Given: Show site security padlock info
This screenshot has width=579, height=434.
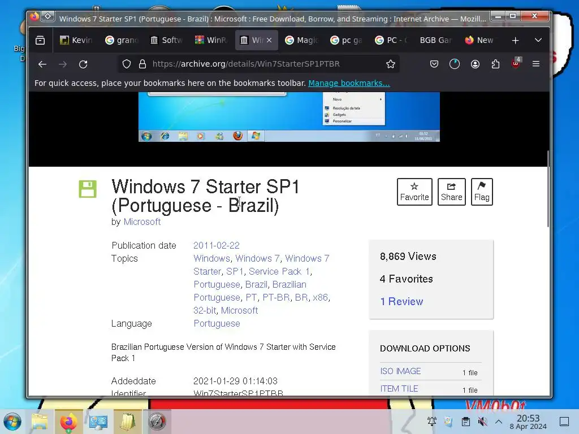Looking at the screenshot, I should (142, 64).
